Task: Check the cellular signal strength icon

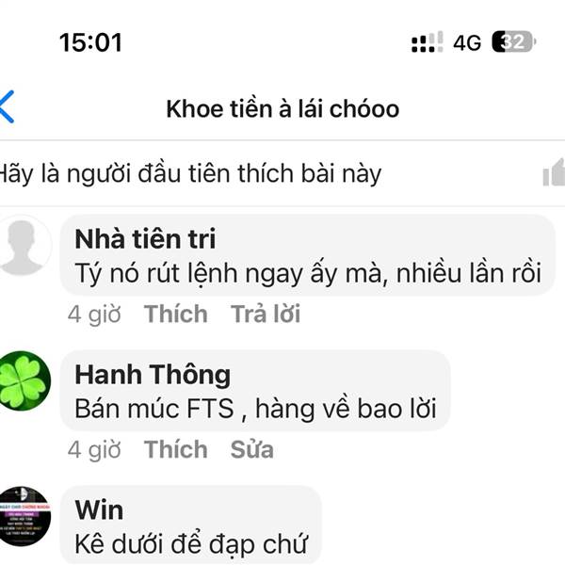Action: 427,41
